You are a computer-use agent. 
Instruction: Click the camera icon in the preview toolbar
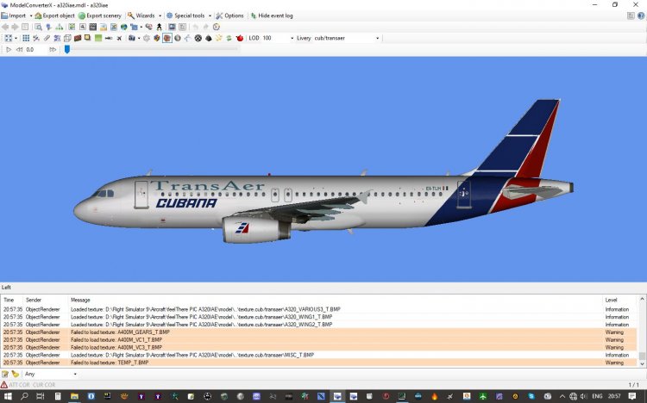(132, 38)
